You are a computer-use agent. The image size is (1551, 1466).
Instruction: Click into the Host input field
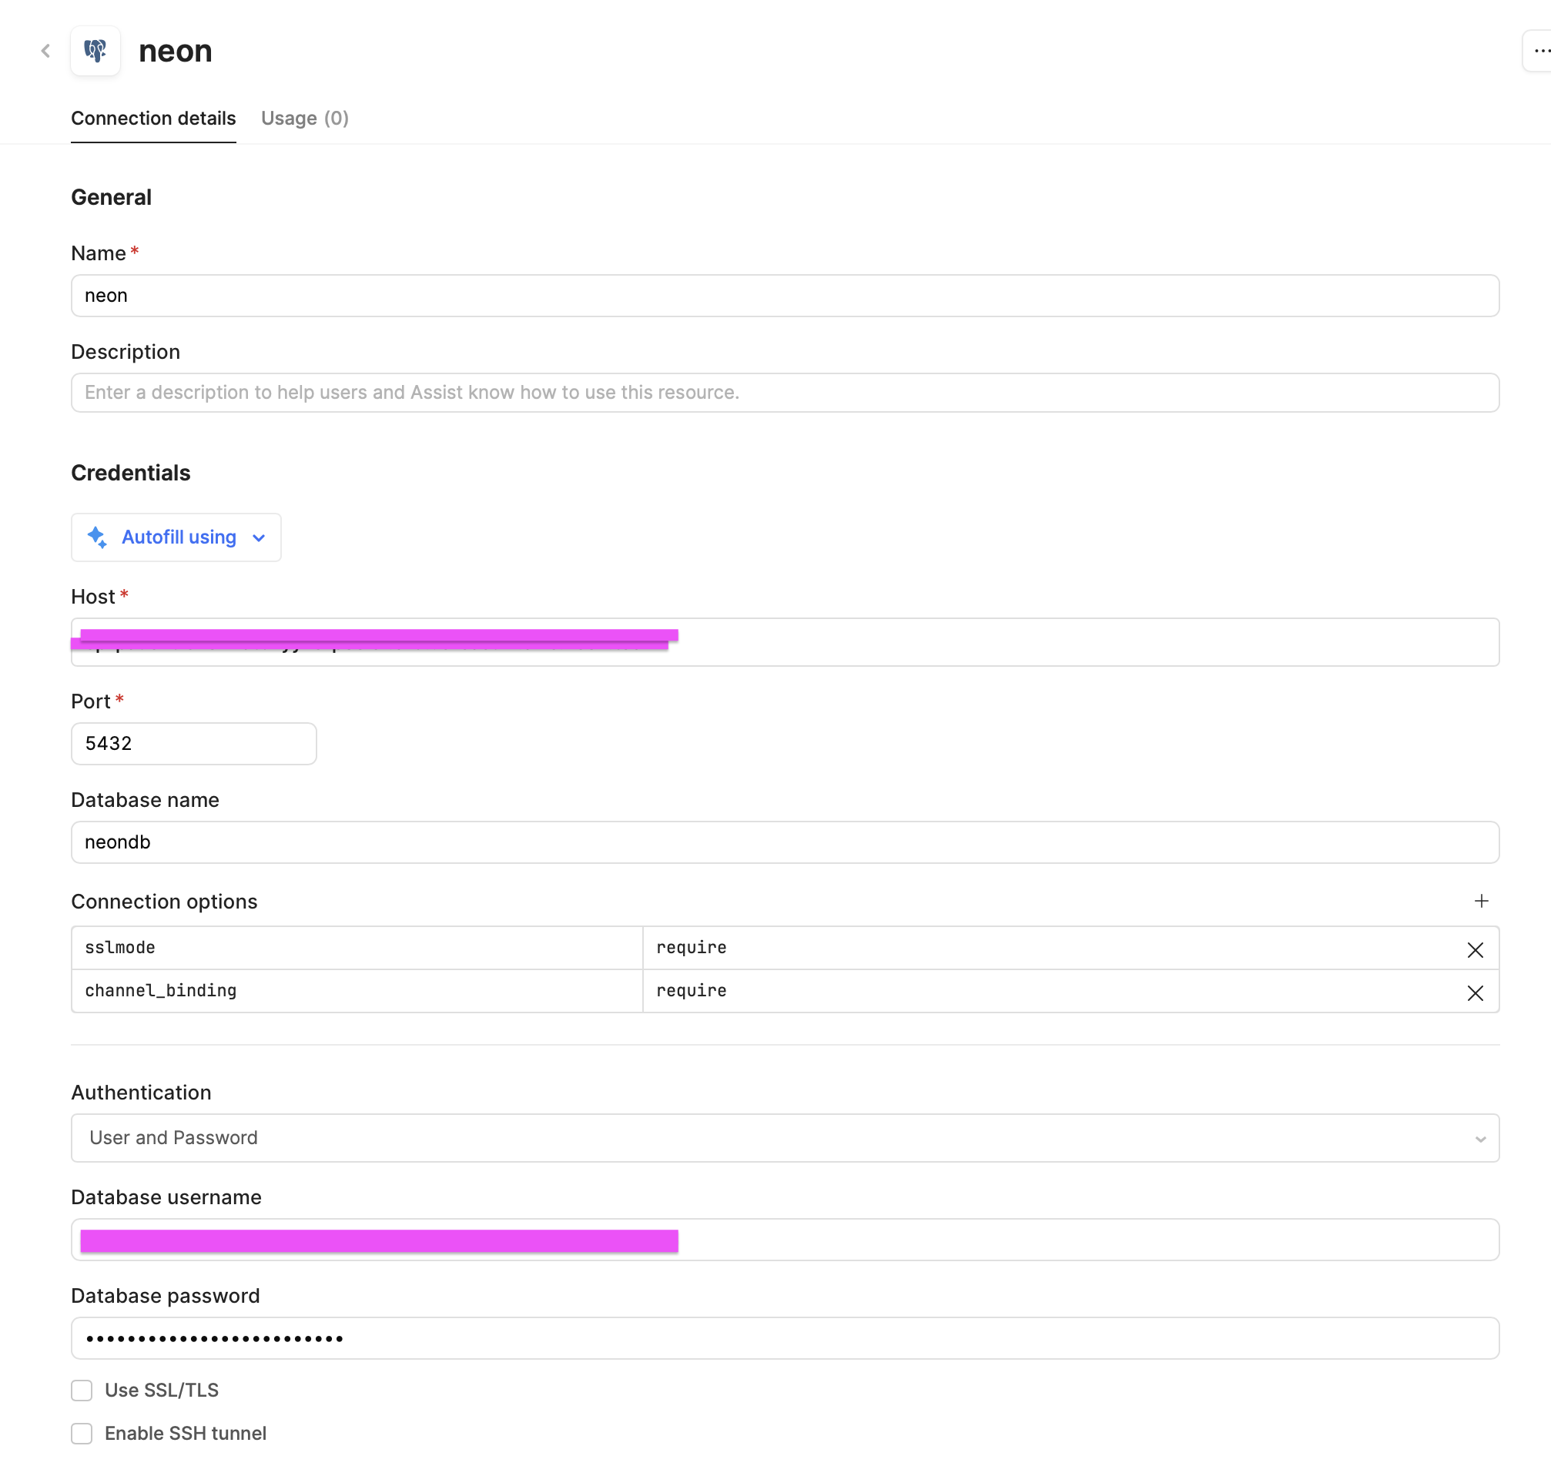[785, 643]
